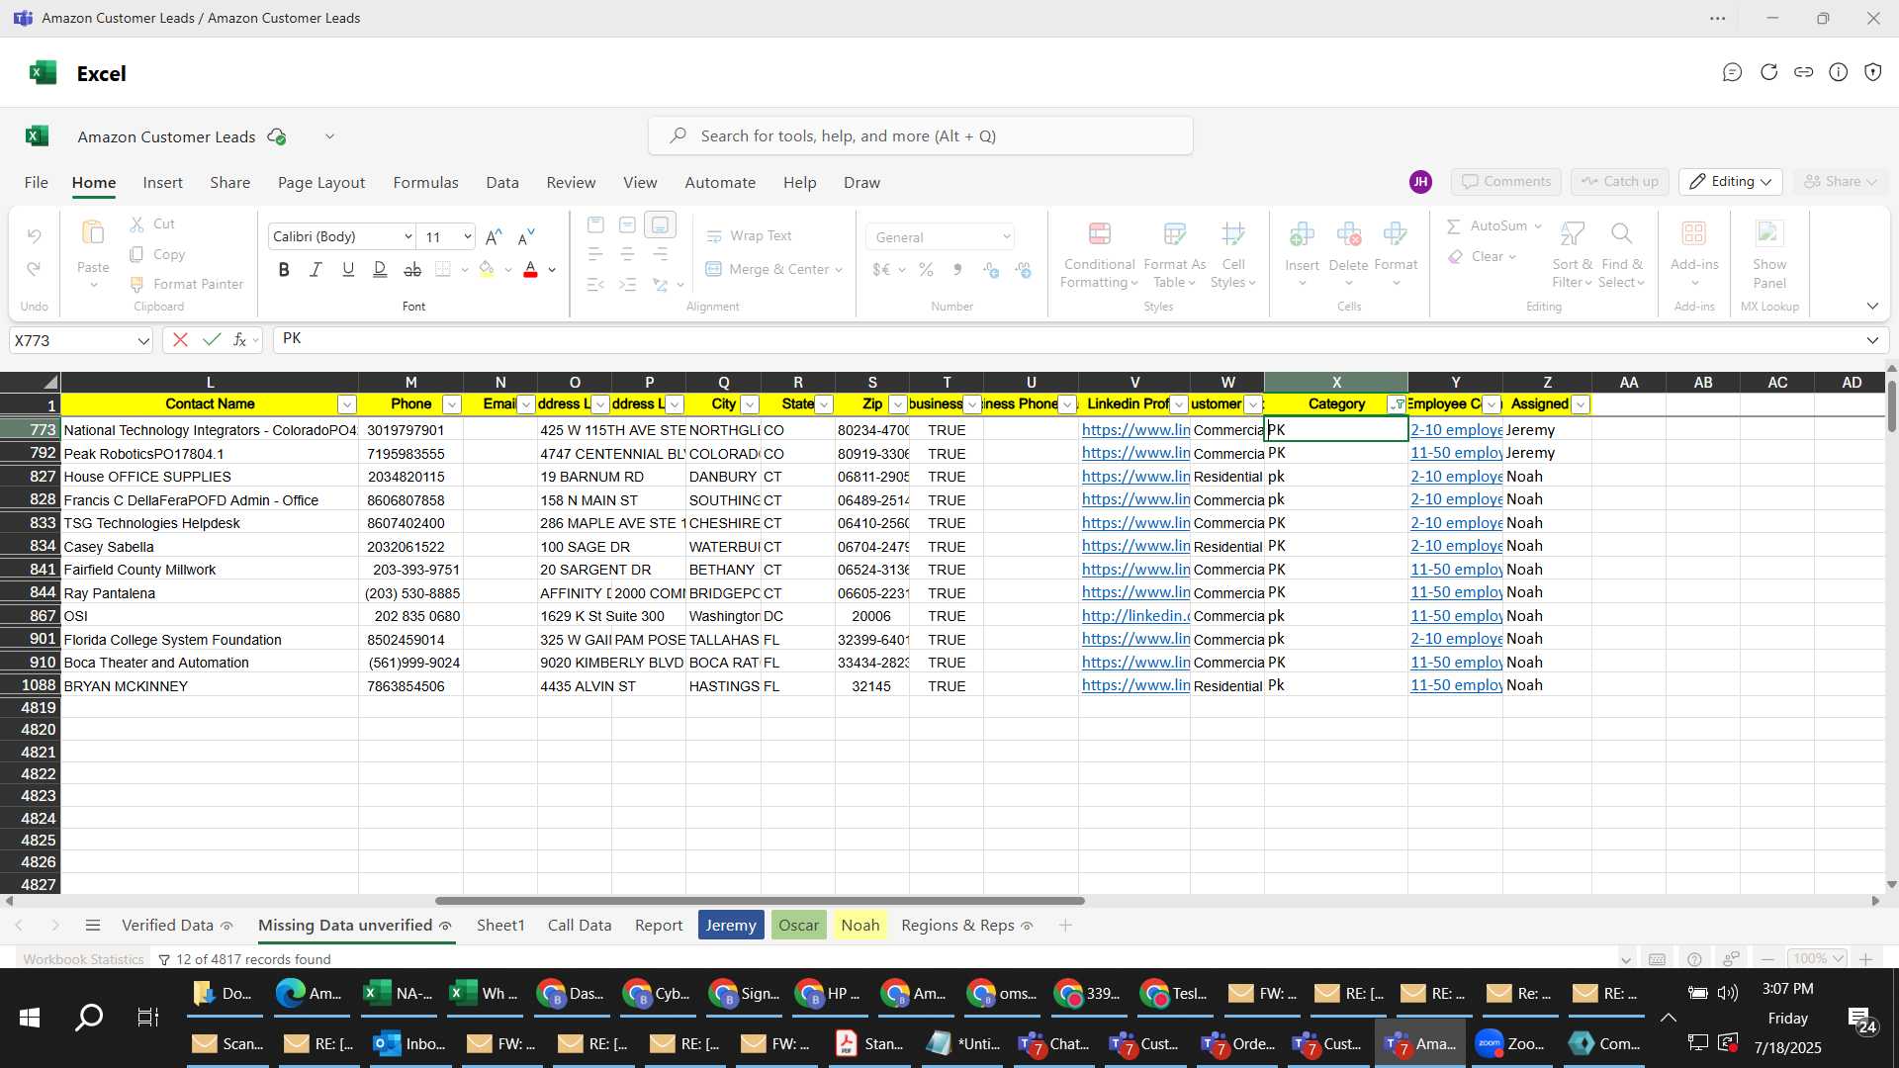Viewport: 1899px width, 1068px height.
Task: Open the Category column filter dropdown
Action: 1397,404
